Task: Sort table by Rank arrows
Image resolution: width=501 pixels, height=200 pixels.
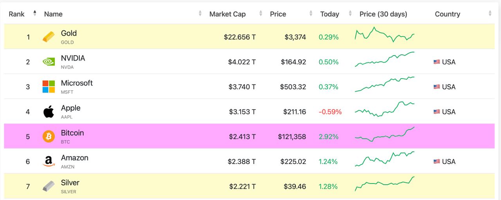Action: [x=35, y=14]
